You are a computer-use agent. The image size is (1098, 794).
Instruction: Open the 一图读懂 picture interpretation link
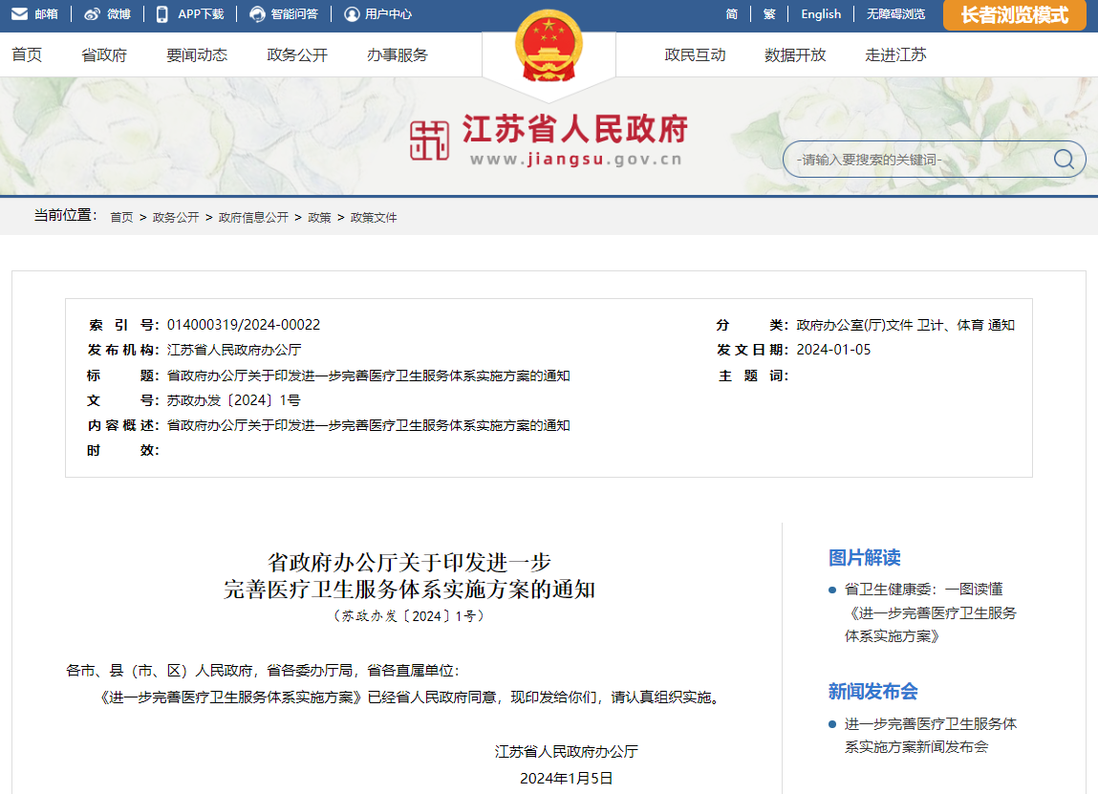pyautogui.click(x=930, y=612)
